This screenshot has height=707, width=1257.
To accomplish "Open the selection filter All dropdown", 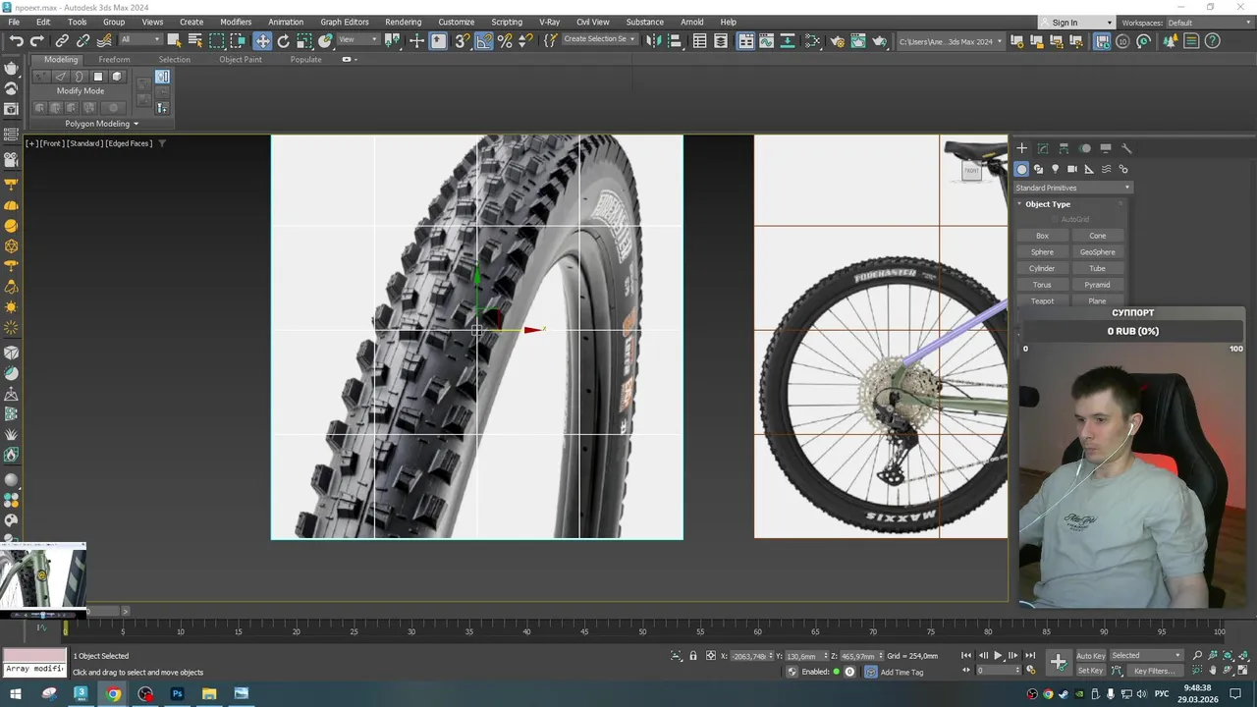I will [139, 40].
